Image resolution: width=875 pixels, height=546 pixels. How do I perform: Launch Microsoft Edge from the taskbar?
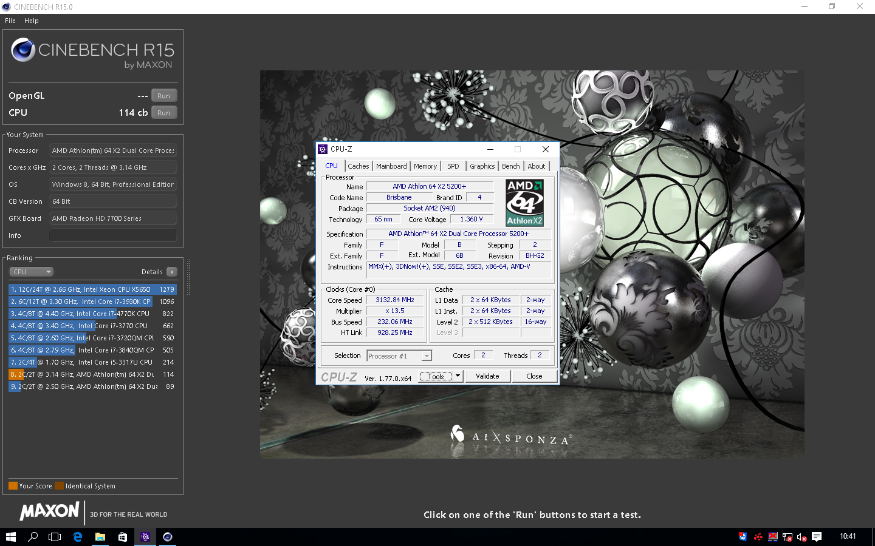pos(77,537)
